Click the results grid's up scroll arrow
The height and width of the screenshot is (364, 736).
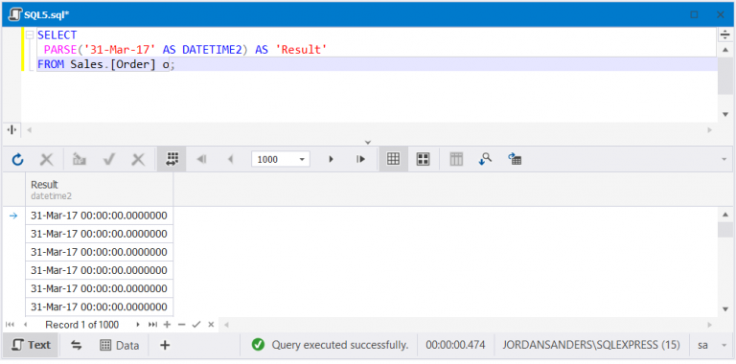pos(725,214)
